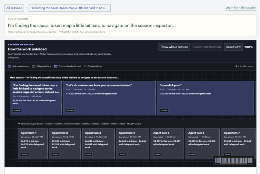260x174 pixels.
Task: Click the 100% zoom level value
Action: pos(248,47)
